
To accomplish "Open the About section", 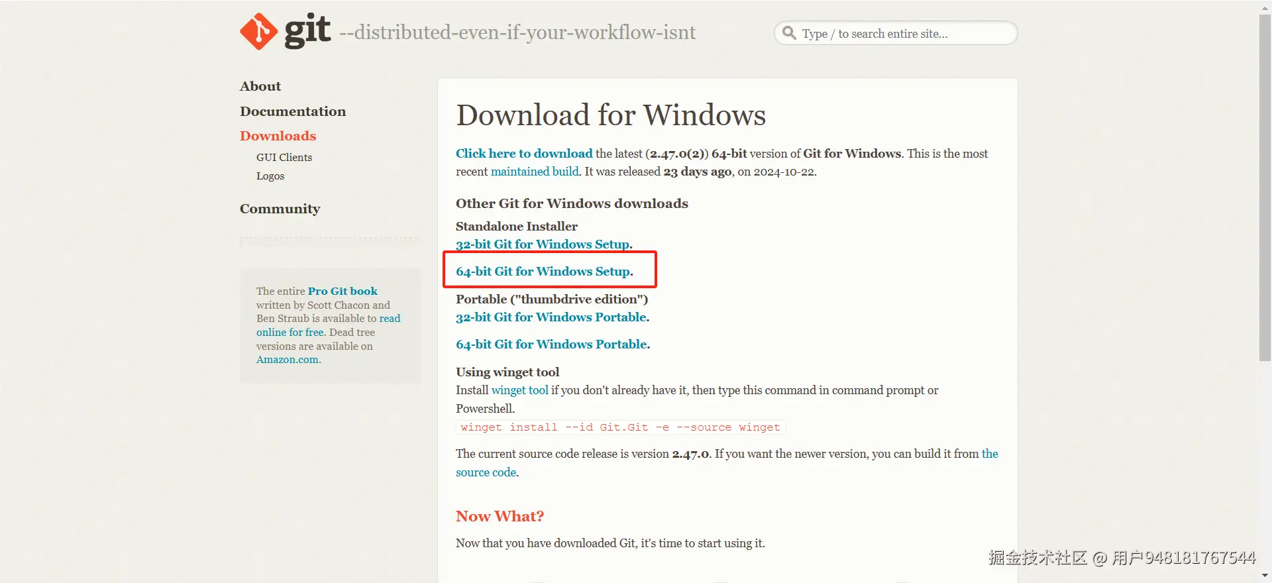I will (x=260, y=86).
